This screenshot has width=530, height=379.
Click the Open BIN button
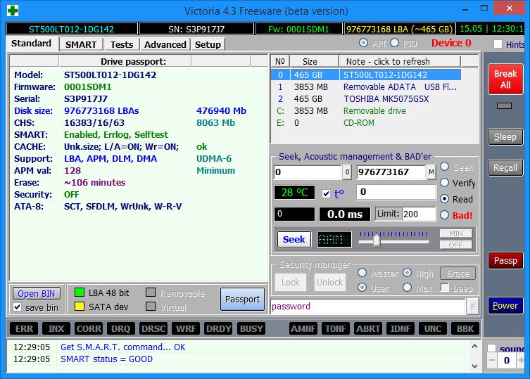(36, 293)
